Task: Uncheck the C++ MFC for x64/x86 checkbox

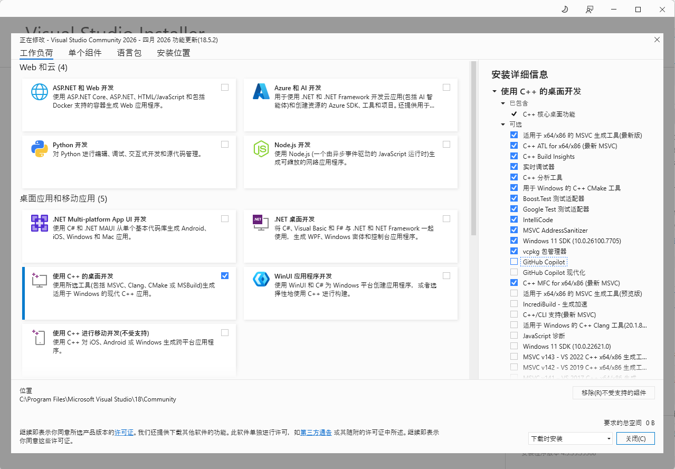Action: point(514,283)
